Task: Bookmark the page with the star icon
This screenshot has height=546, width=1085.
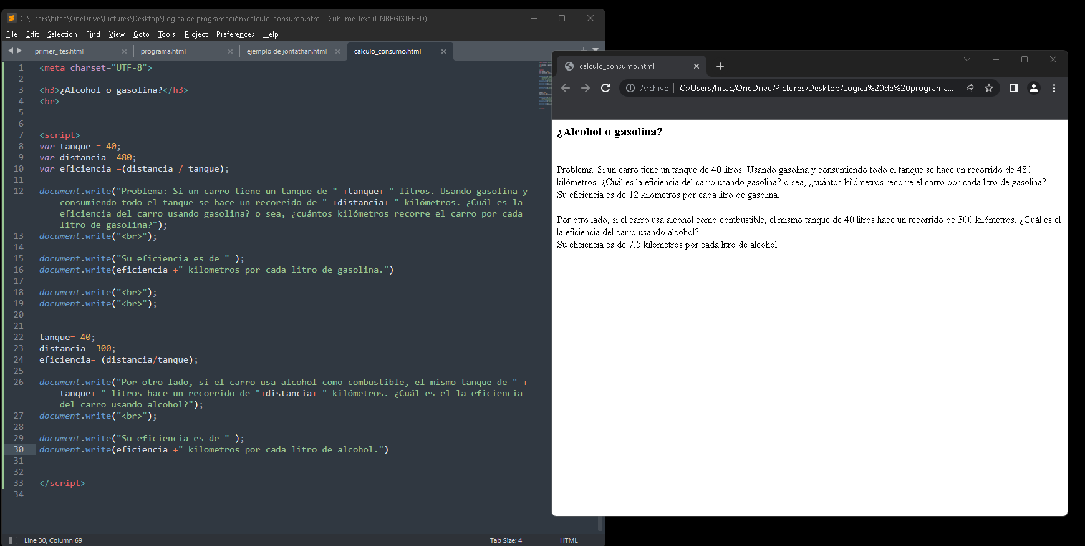Action: [x=988, y=88]
